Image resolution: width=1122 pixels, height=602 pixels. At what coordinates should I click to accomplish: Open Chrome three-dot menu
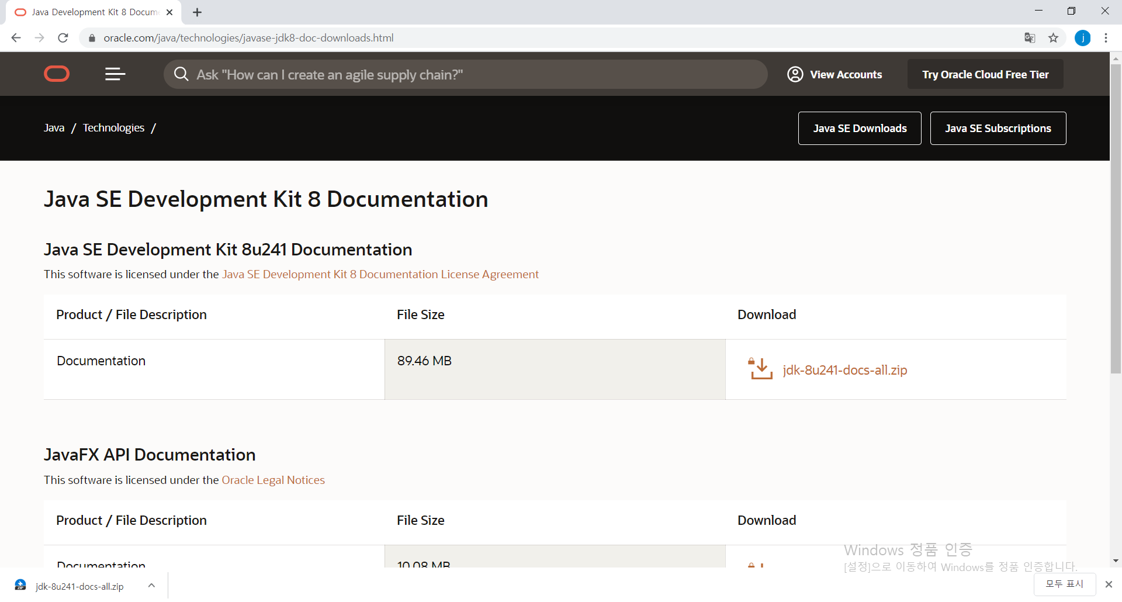tap(1106, 38)
